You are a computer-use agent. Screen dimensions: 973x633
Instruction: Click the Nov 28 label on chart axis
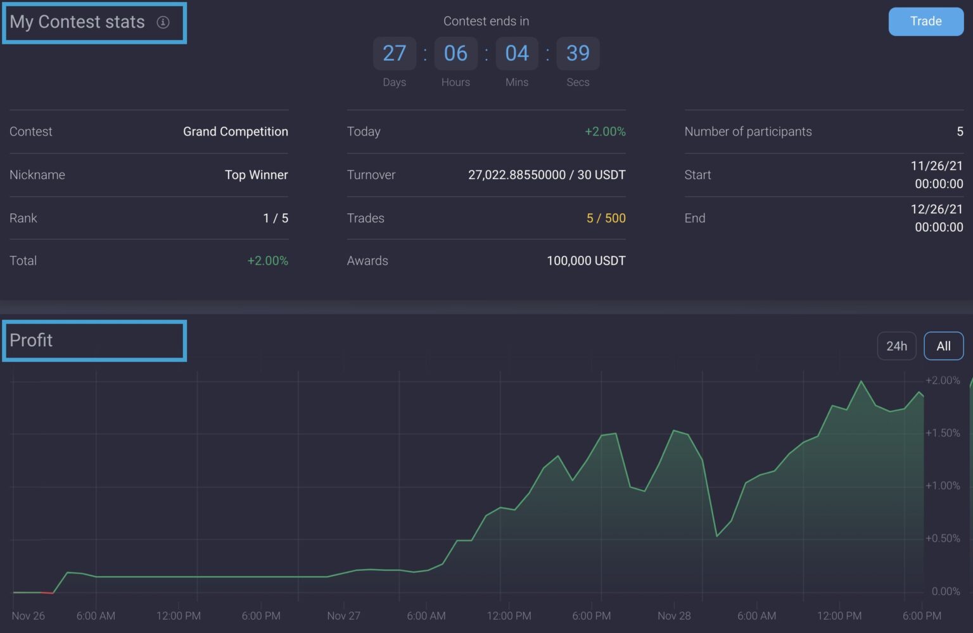point(674,616)
